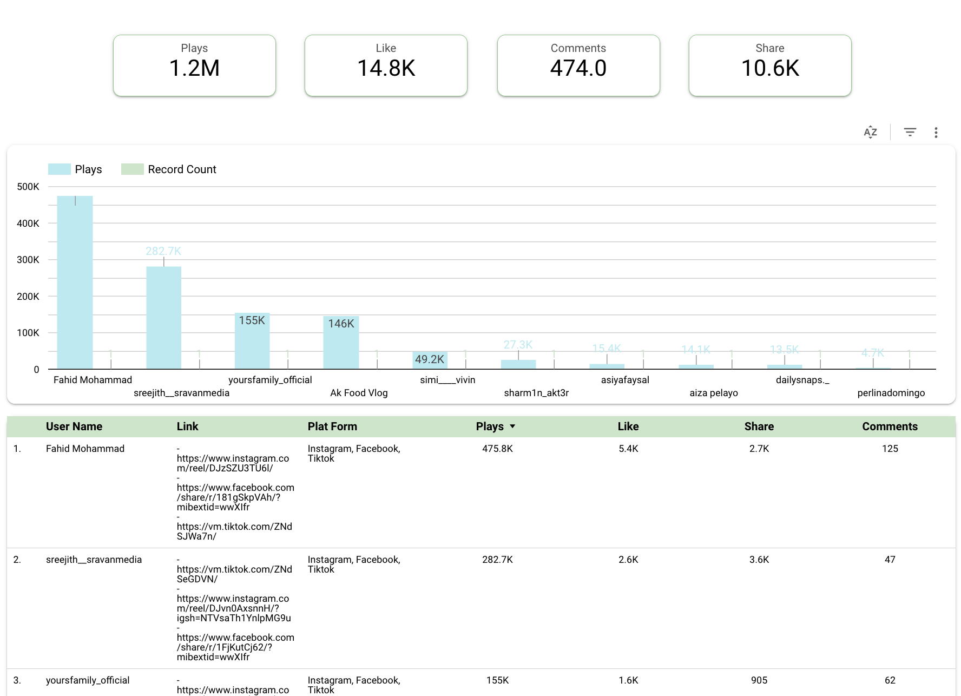Open sreejith__sravanmedia's TikTok ZNdSeGDVN link
Viewport: 961px width, 696px height.
234,574
